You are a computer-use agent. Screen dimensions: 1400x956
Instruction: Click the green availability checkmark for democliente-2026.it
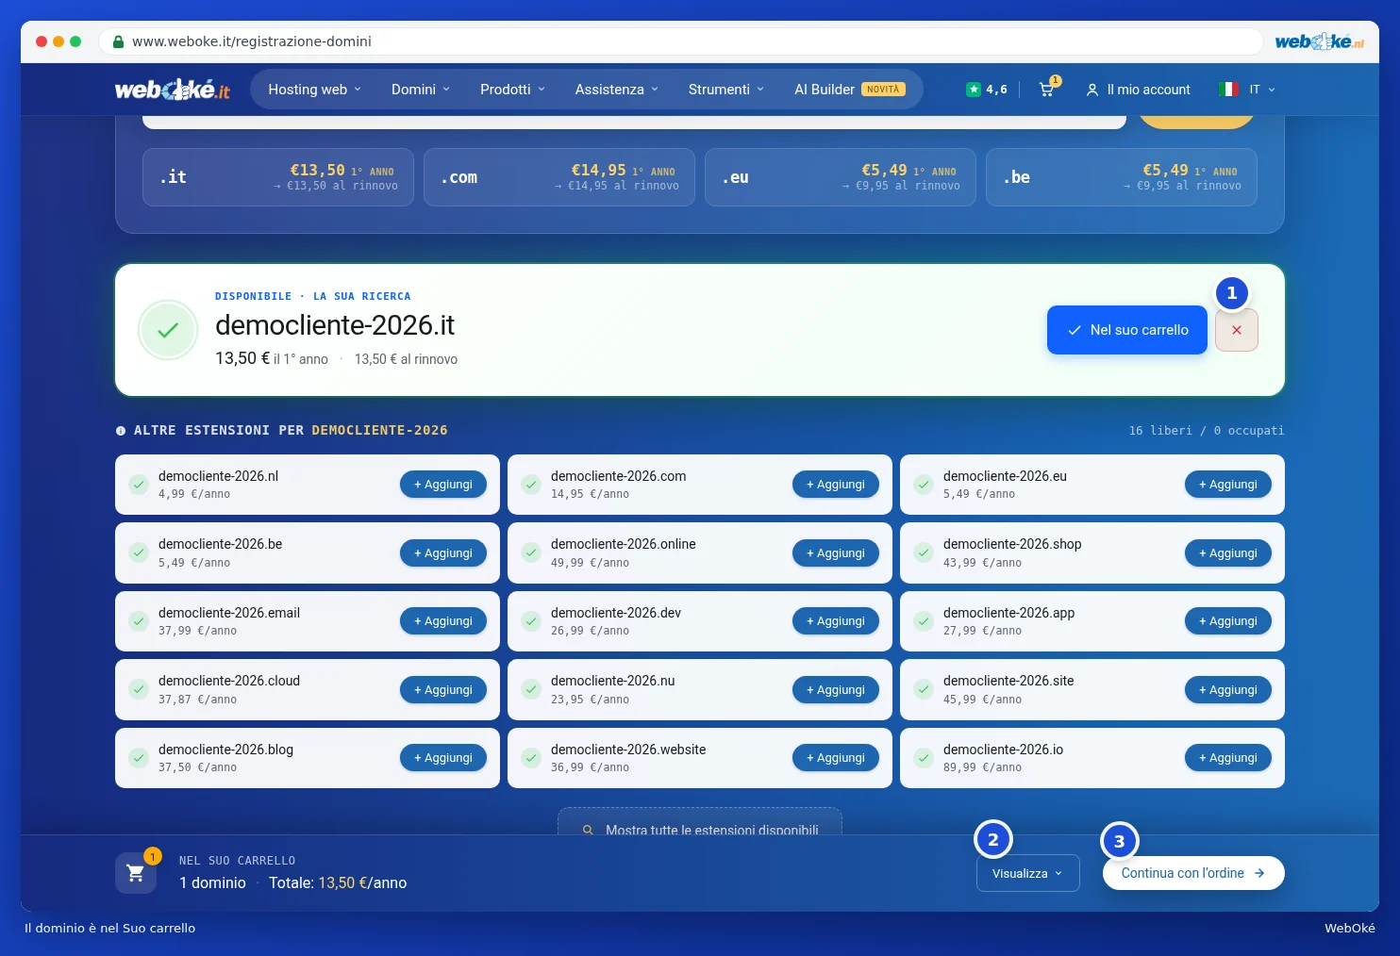point(168,330)
